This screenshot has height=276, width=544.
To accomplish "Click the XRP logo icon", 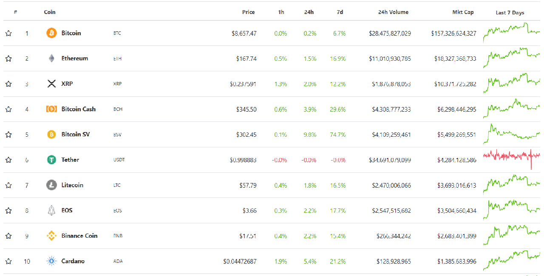I will pos(51,84).
